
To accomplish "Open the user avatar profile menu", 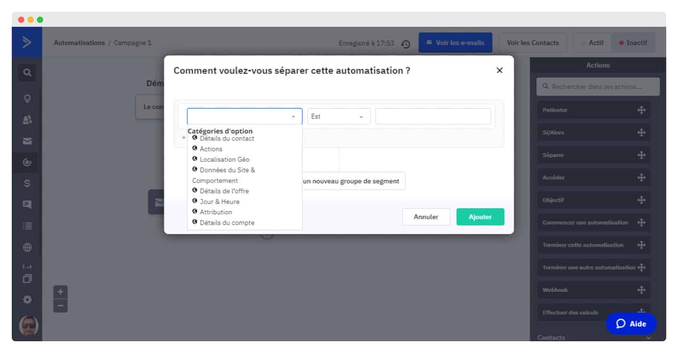I will pos(28,326).
